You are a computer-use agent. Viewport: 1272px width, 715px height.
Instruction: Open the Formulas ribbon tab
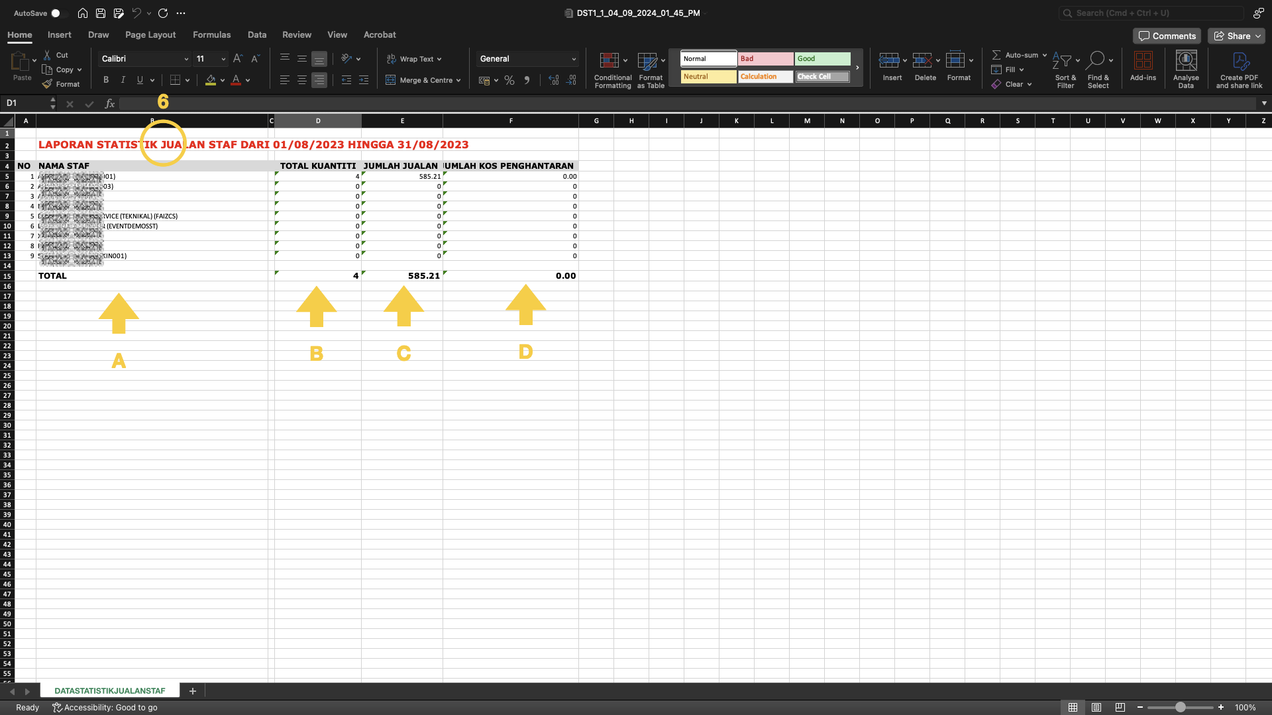pos(211,34)
